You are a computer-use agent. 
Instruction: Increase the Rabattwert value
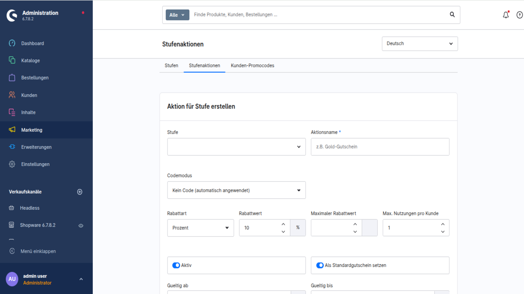point(283,224)
